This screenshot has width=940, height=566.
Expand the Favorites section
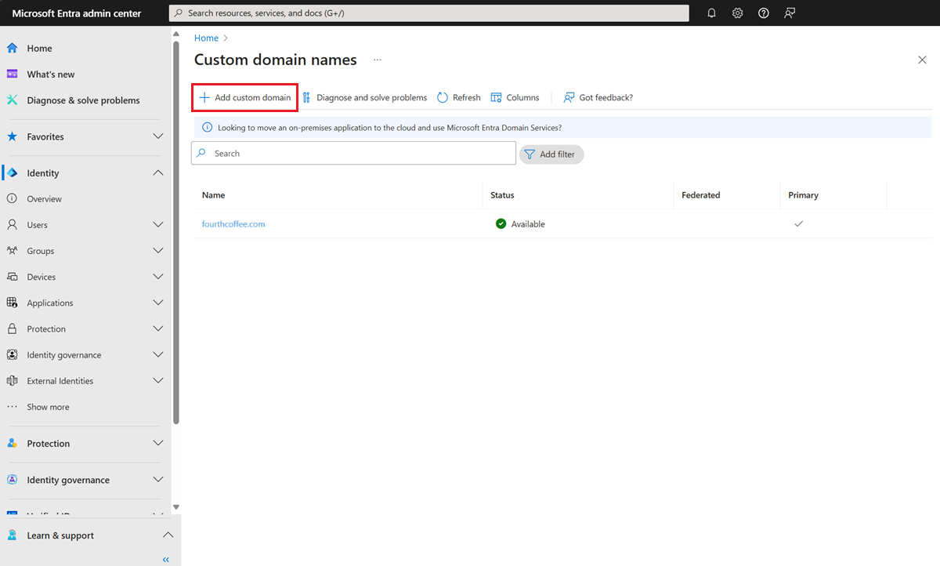pyautogui.click(x=158, y=135)
